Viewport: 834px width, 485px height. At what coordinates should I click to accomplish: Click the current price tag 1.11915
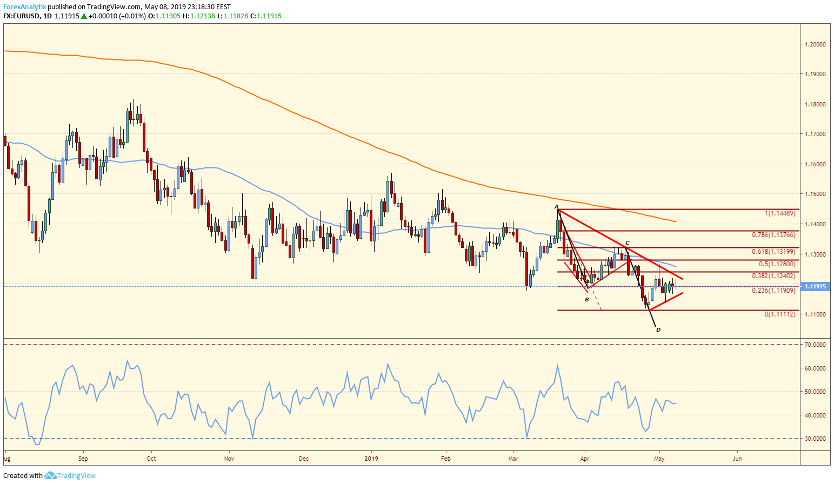pyautogui.click(x=815, y=286)
